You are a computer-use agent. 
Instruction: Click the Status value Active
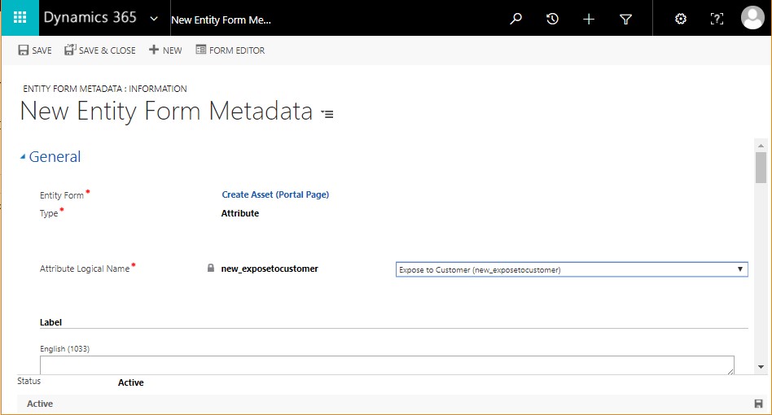pos(130,382)
